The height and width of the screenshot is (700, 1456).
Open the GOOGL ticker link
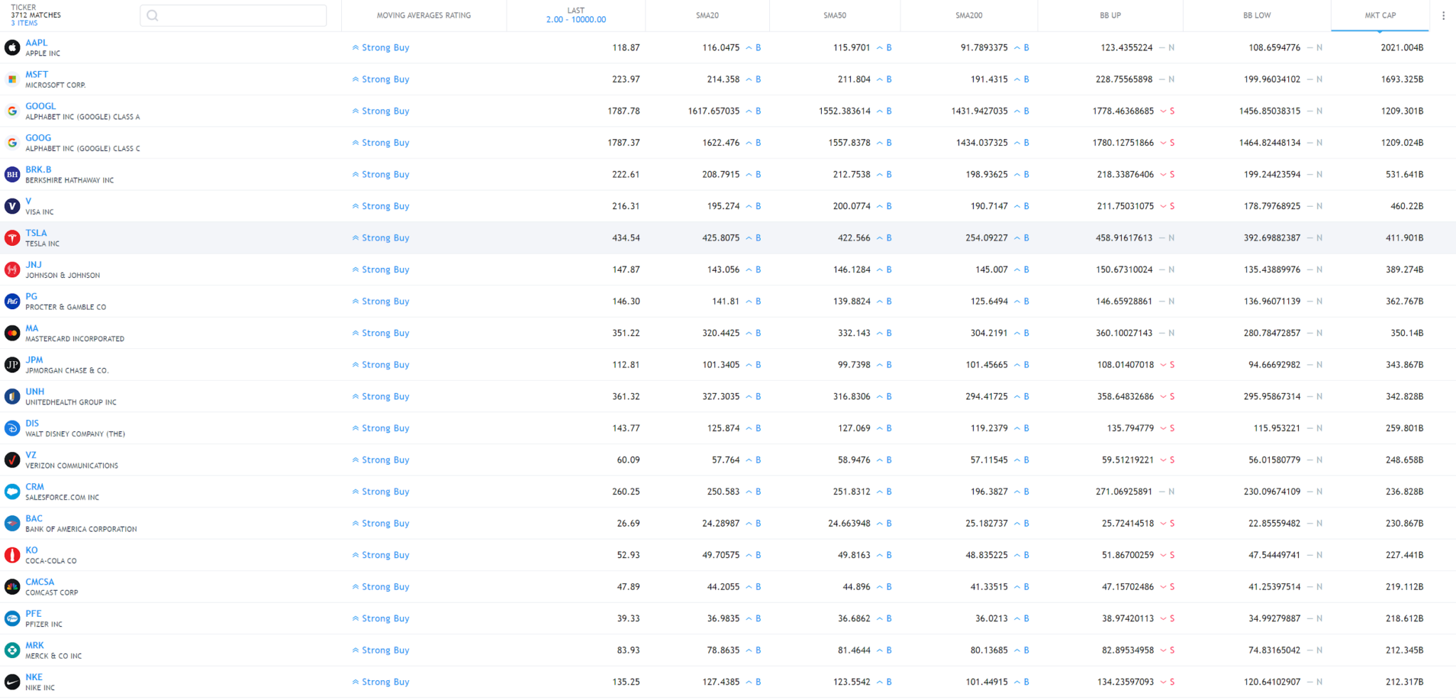(41, 106)
